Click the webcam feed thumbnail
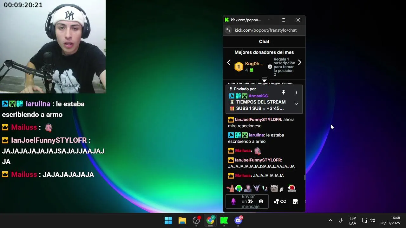Image resolution: width=406 pixels, height=228 pixels. pyautogui.click(x=53, y=47)
